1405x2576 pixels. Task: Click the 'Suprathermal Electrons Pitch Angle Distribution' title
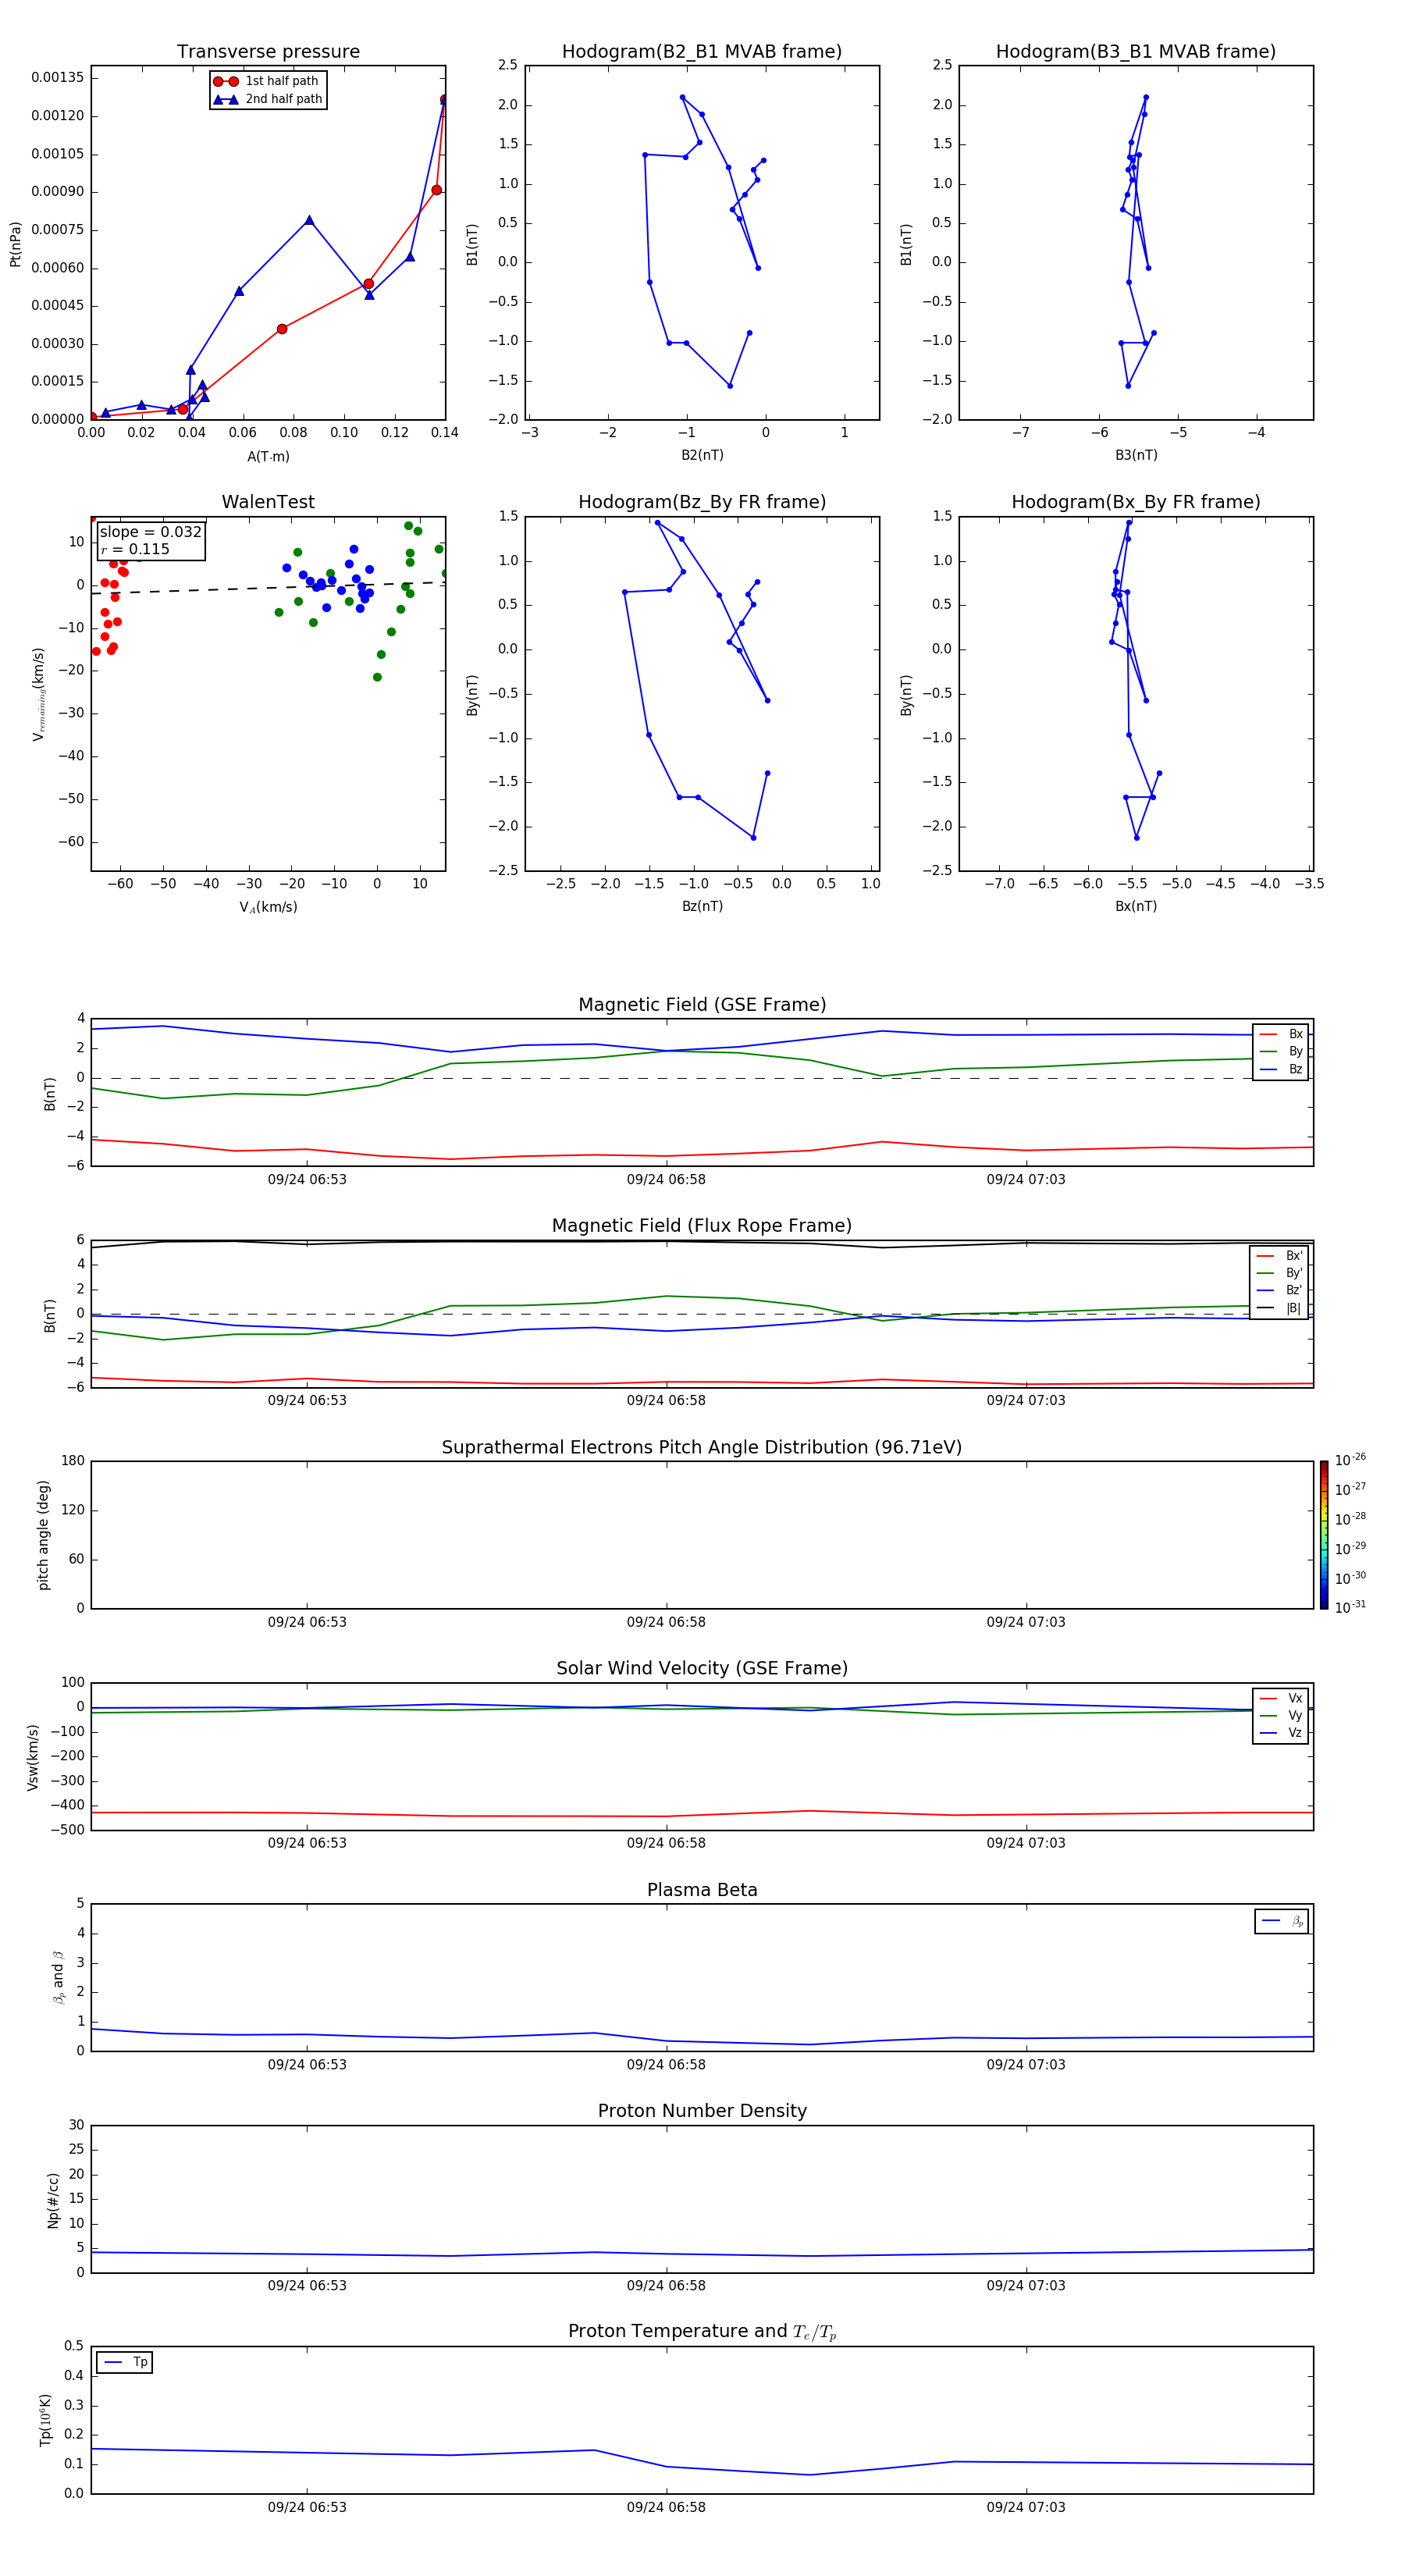[x=702, y=1447]
